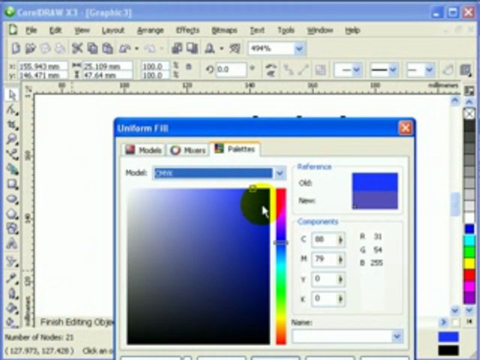Screen dimensions: 480x360
Task: Pick the red swatch in color palette
Action: (469, 275)
